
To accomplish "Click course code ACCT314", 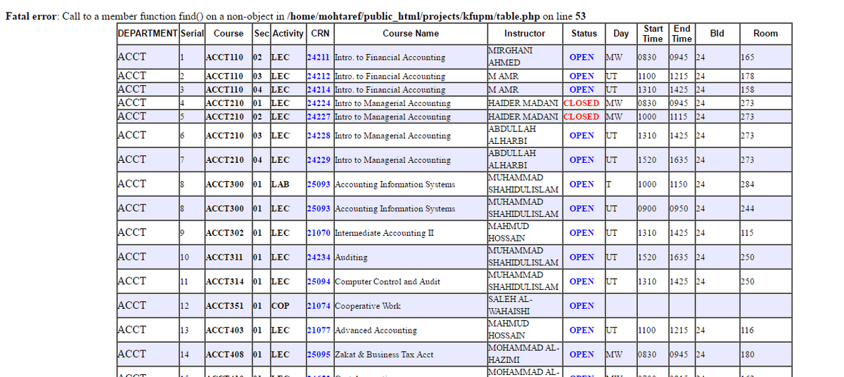I will 225,282.
